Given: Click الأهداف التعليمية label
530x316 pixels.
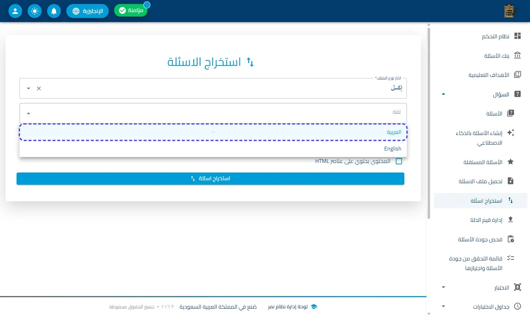Looking at the screenshot, I should click(x=489, y=75).
